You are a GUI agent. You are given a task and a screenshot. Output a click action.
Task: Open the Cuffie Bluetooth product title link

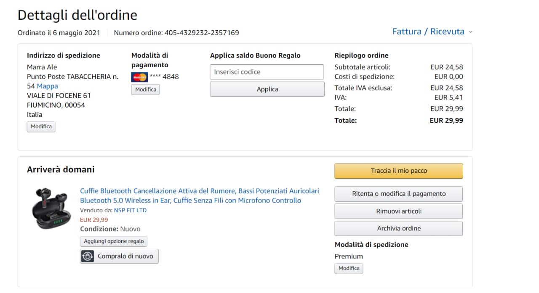click(x=199, y=195)
